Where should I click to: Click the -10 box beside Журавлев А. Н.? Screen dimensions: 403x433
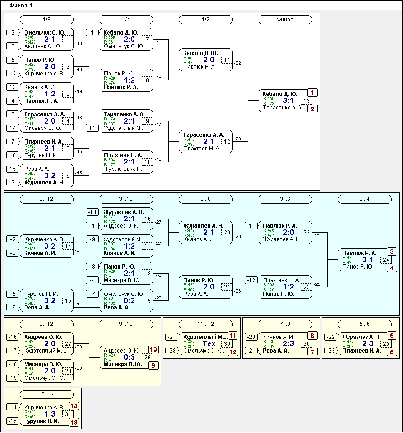[92, 212]
